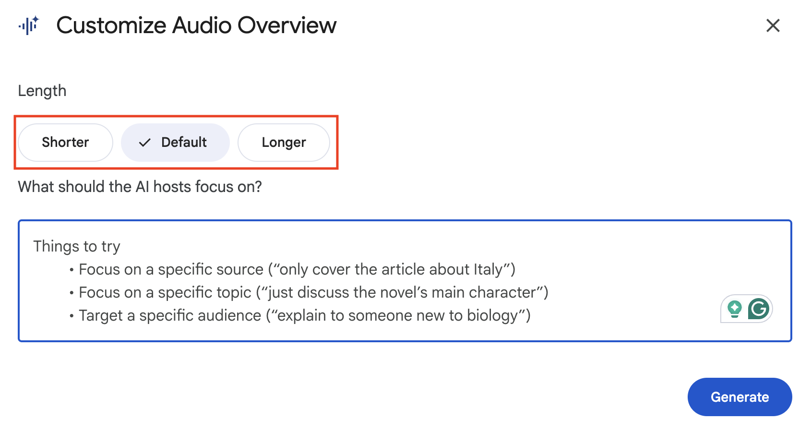The width and height of the screenshot is (811, 432).
Task: Select the Shorter length option
Action: point(65,143)
